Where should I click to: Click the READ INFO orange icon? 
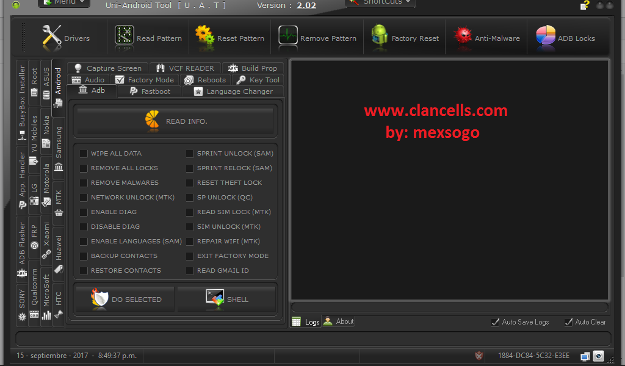152,120
